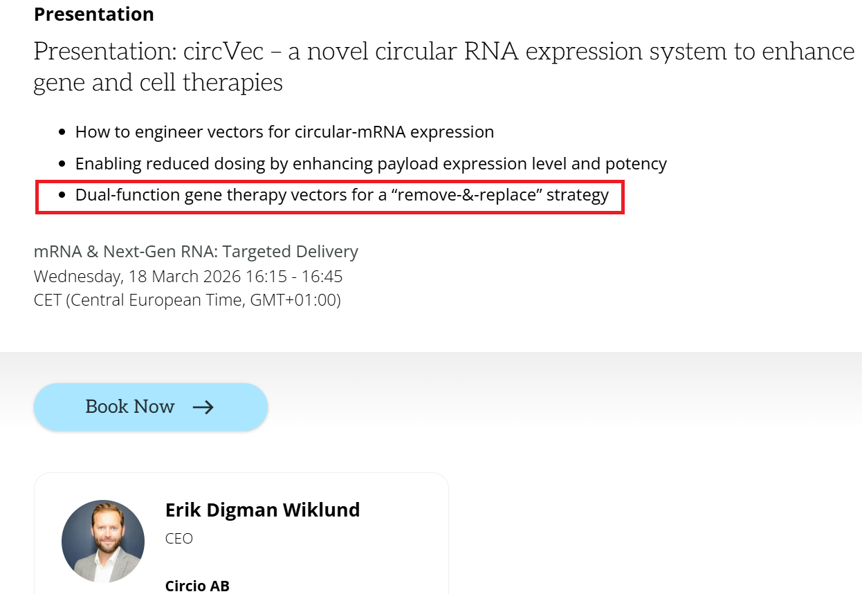862x594 pixels.
Task: Click the arrow icon inside Book Now
Action: tap(203, 407)
